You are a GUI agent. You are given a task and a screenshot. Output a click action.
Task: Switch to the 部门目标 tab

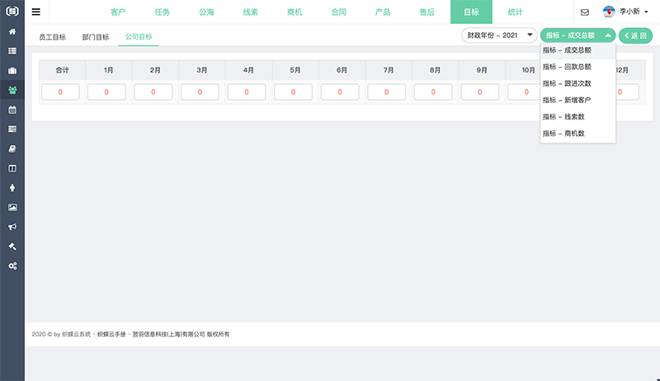click(x=96, y=37)
